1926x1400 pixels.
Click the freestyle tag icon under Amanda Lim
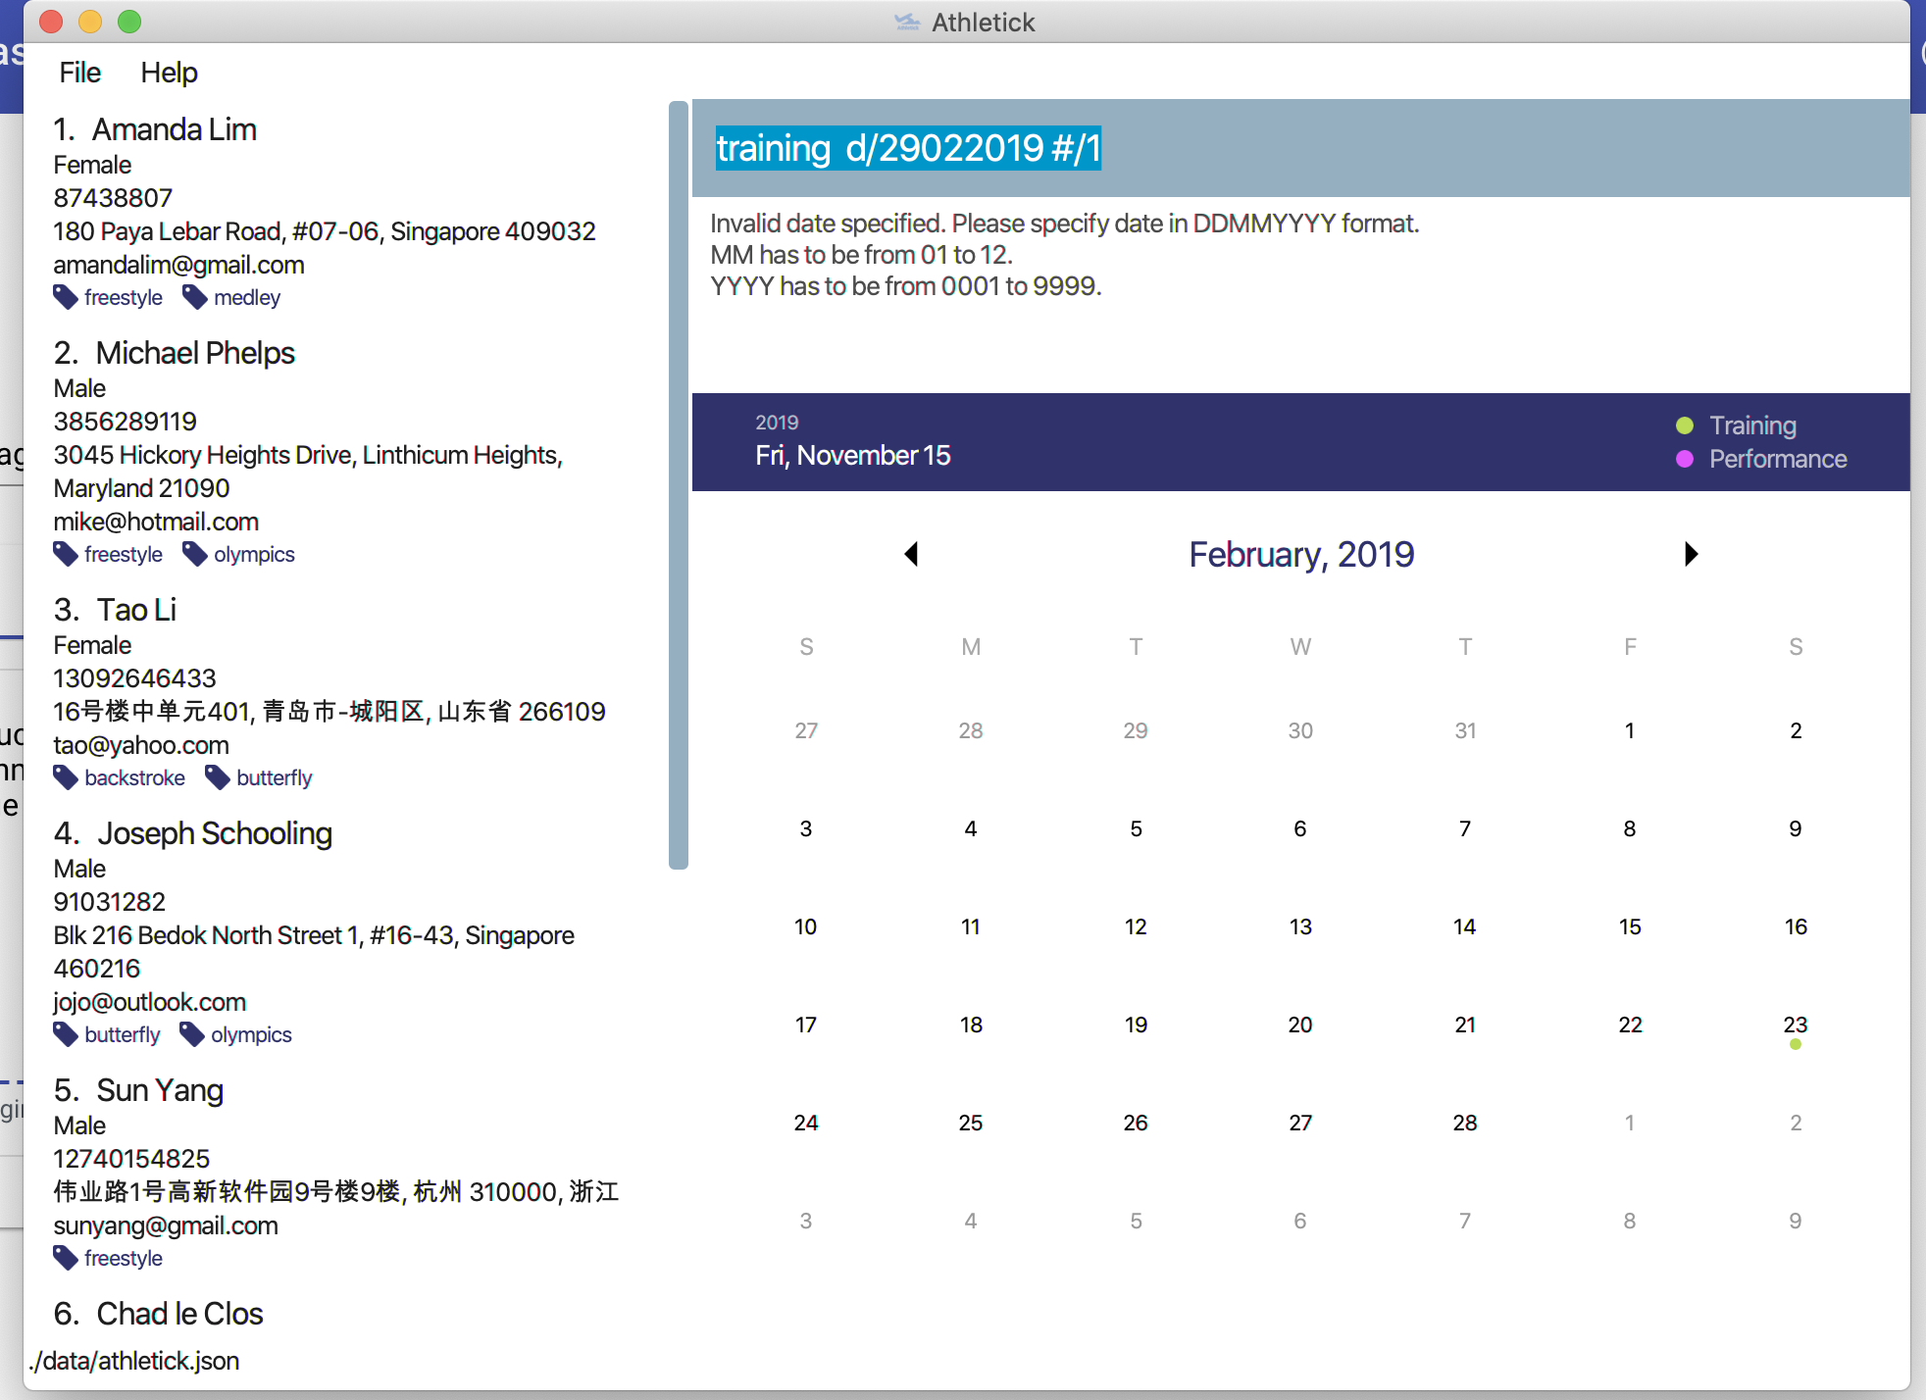66,297
